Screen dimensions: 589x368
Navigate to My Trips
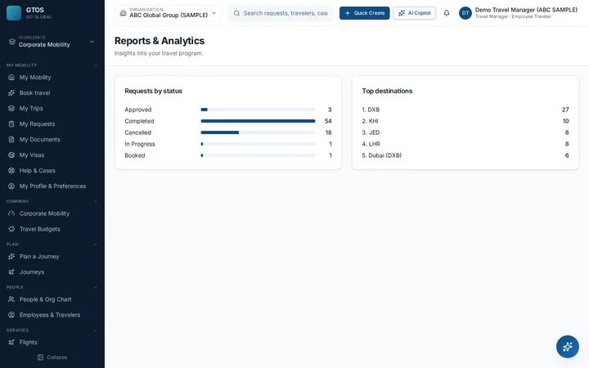coord(52,108)
